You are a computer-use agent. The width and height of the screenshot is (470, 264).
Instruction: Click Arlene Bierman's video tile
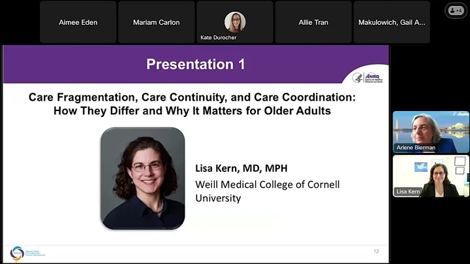431,132
